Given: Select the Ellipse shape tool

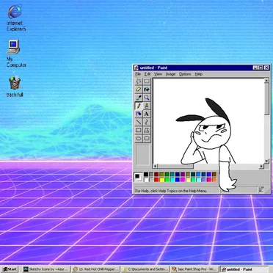Looking at the screenshot, I should point(139,139).
